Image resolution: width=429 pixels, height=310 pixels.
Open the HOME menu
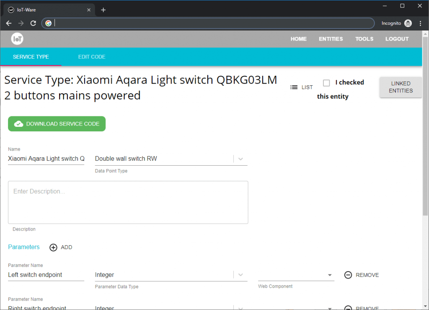pos(298,39)
